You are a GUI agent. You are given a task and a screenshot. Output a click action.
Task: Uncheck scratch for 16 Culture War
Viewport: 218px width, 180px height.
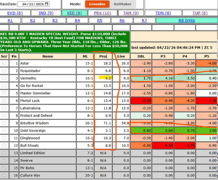(4, 176)
